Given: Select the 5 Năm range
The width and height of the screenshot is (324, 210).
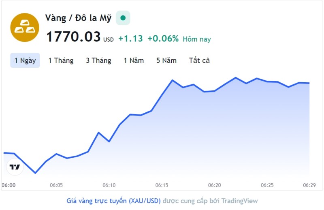Looking at the screenshot, I should 166,60.
